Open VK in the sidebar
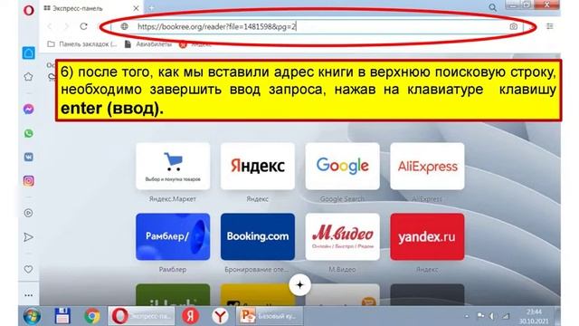579x326 pixels. coord(28,157)
